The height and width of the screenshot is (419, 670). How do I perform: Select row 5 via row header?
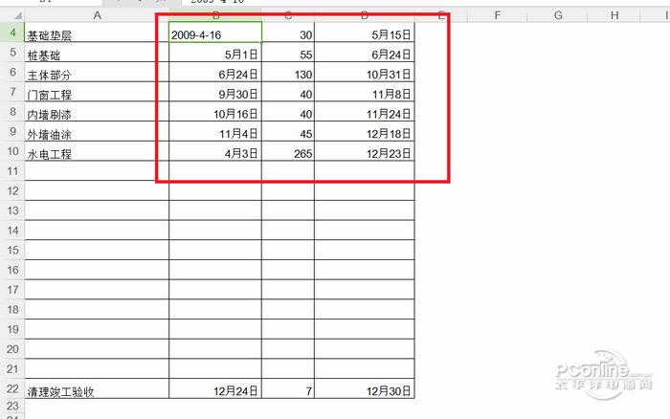coord(12,52)
